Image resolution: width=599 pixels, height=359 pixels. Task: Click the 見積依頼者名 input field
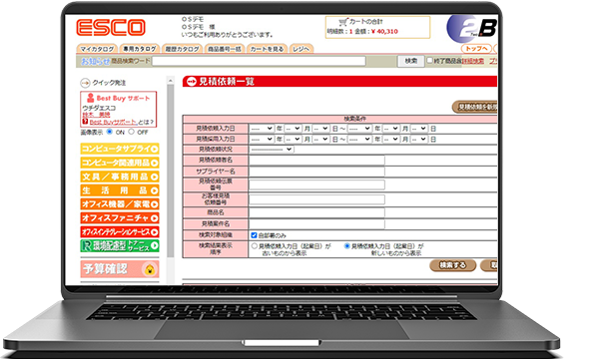316,161
